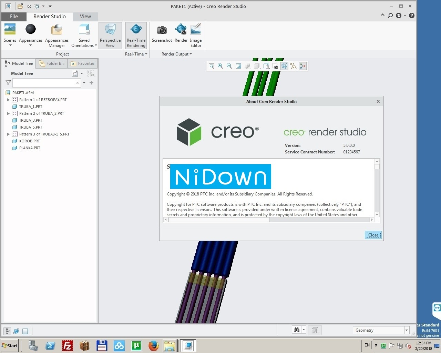Click the About dialog X button

pyautogui.click(x=378, y=101)
